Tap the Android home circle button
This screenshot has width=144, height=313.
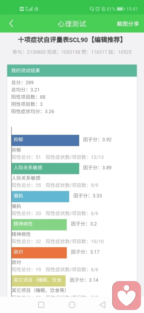(72, 305)
